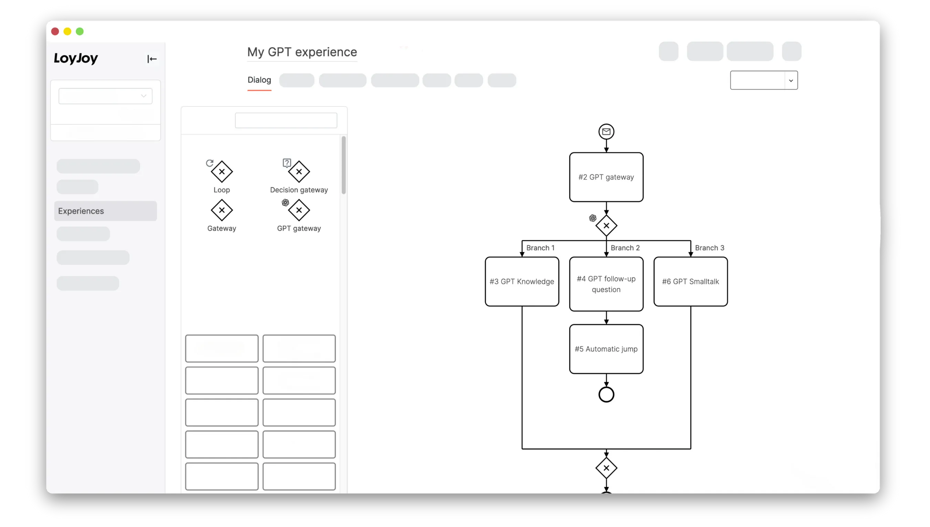This screenshot has height=527, width=930.
Task: Edit the My GPT experience title
Action: [302, 52]
